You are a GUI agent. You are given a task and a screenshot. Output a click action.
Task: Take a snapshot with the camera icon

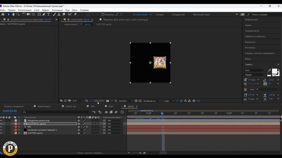pyautogui.click(x=108, y=101)
